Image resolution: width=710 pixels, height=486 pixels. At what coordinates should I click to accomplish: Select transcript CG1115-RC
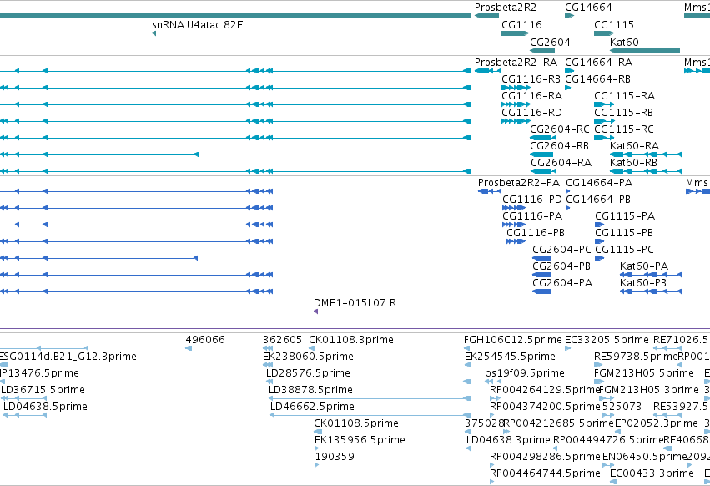tap(624, 129)
